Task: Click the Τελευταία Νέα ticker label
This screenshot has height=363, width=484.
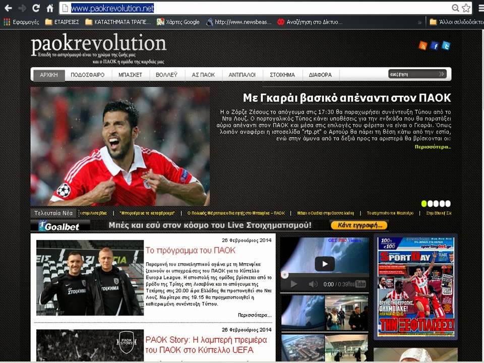Action: pos(53,213)
